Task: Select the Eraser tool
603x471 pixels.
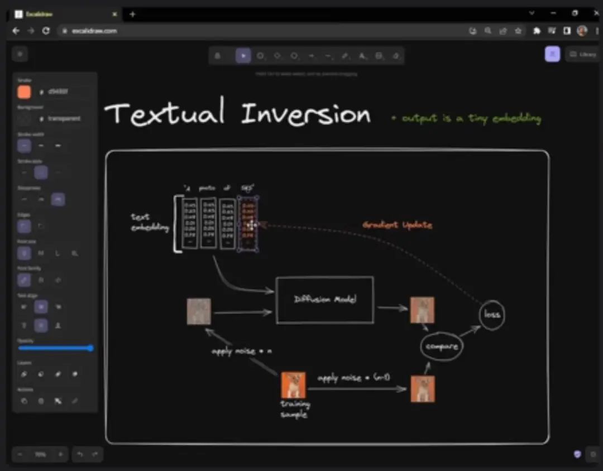Action: point(396,56)
